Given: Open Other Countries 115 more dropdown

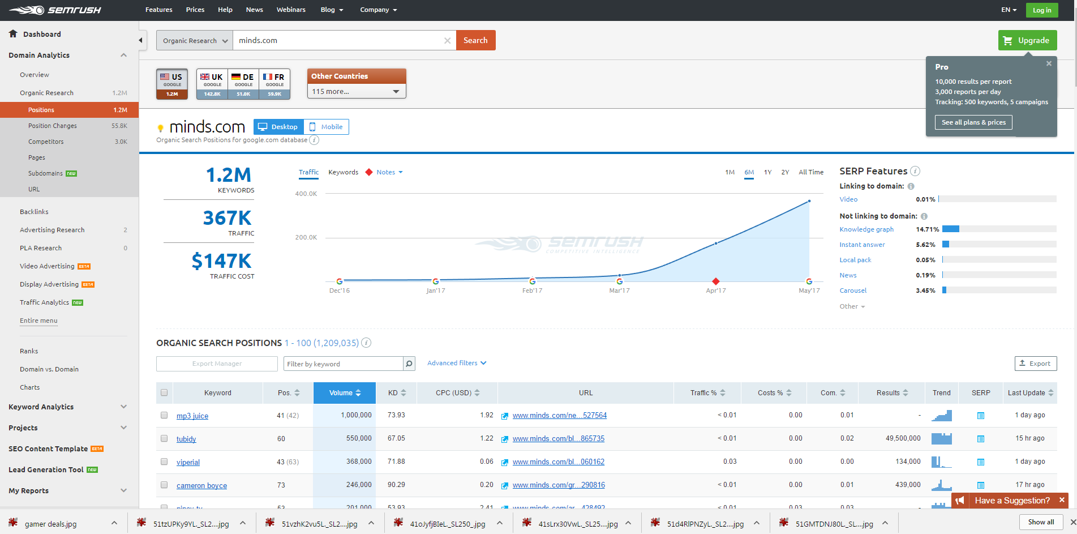Looking at the screenshot, I should pos(357,91).
